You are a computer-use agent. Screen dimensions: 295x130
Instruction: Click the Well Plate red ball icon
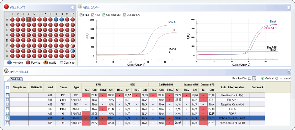pos(6,7)
